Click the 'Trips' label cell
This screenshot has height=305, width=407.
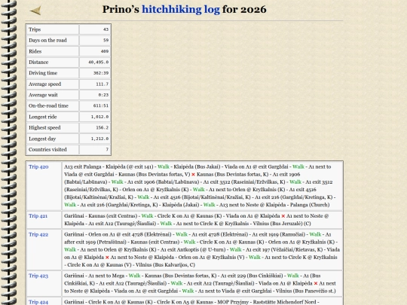click(53, 29)
